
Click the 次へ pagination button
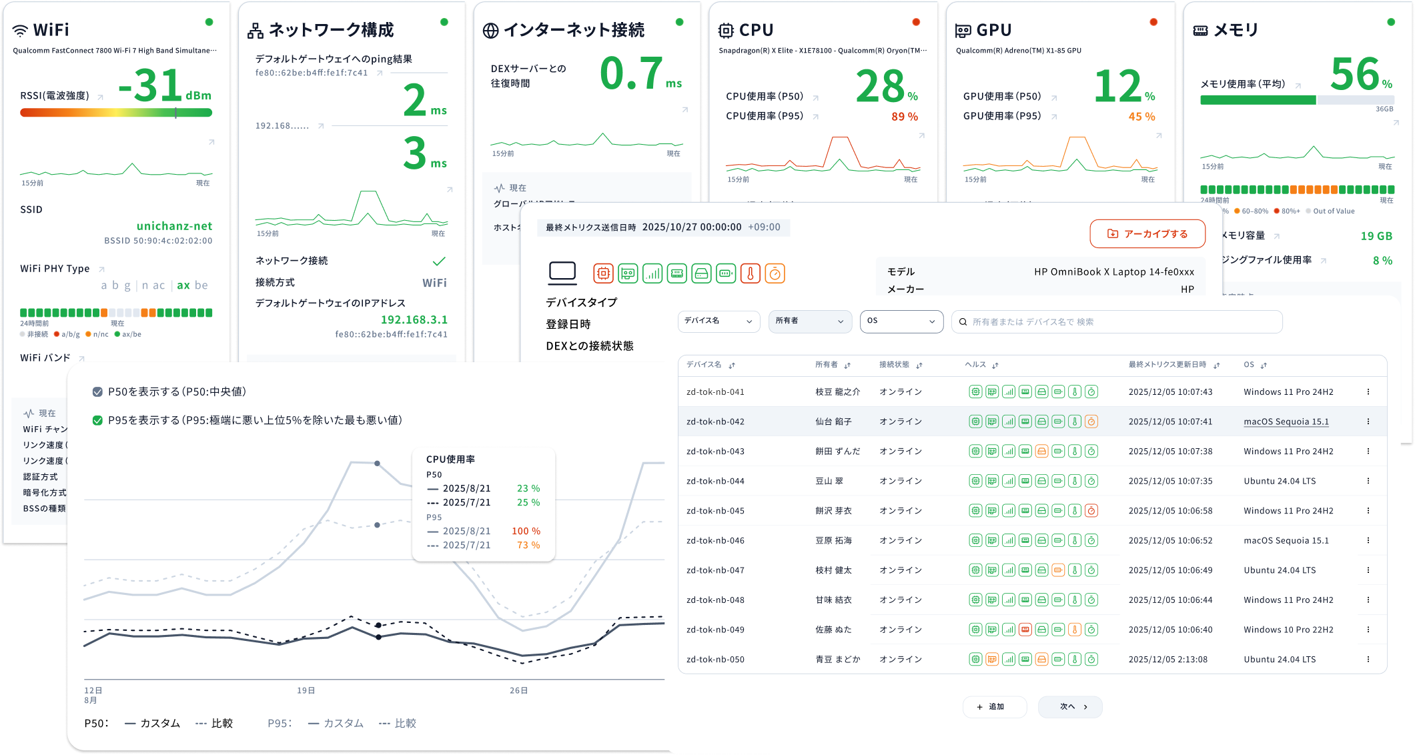(1069, 707)
